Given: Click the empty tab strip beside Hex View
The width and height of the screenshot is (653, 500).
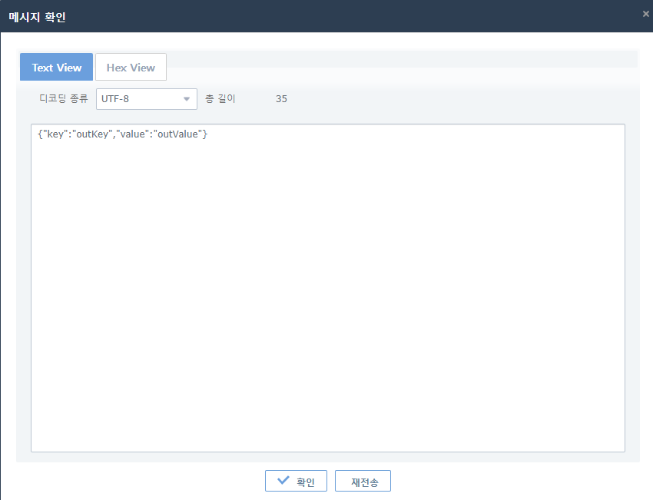Looking at the screenshot, I should coord(399,60).
